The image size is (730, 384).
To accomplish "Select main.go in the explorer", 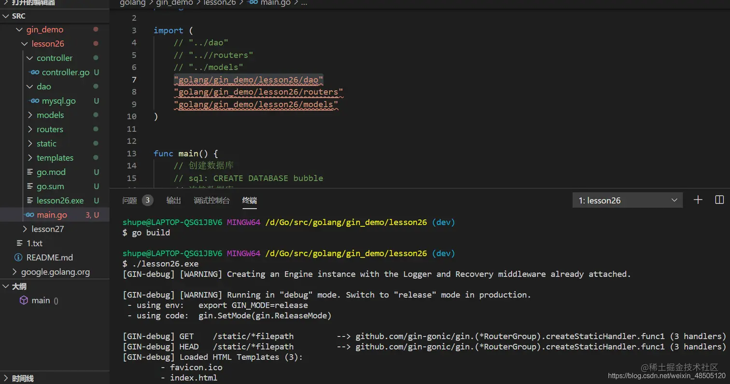I will [52, 215].
